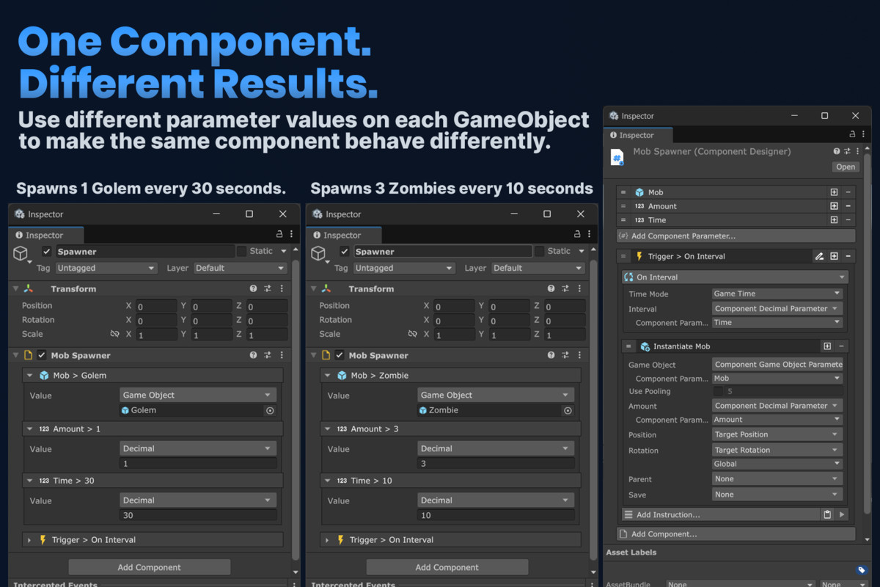The height and width of the screenshot is (587, 880).
Task: Open Decimal dropdown under Time > 10
Action: [x=496, y=500]
